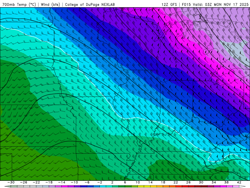Image resolution: width=250 pixels, height=188 pixels.
Task: Select the red swatch under the 26 label
Action: coord(192,186)
